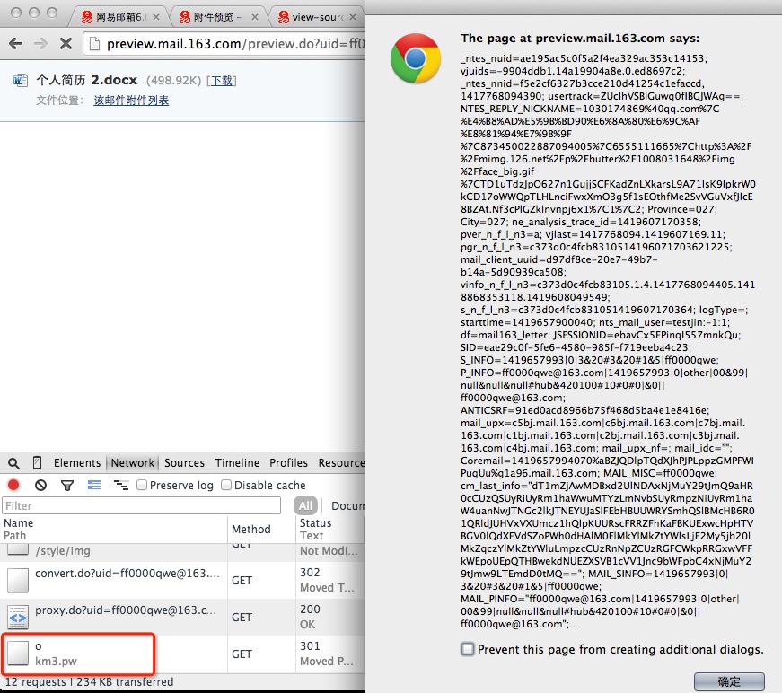Enable Disable cache checkbox

pyautogui.click(x=226, y=485)
